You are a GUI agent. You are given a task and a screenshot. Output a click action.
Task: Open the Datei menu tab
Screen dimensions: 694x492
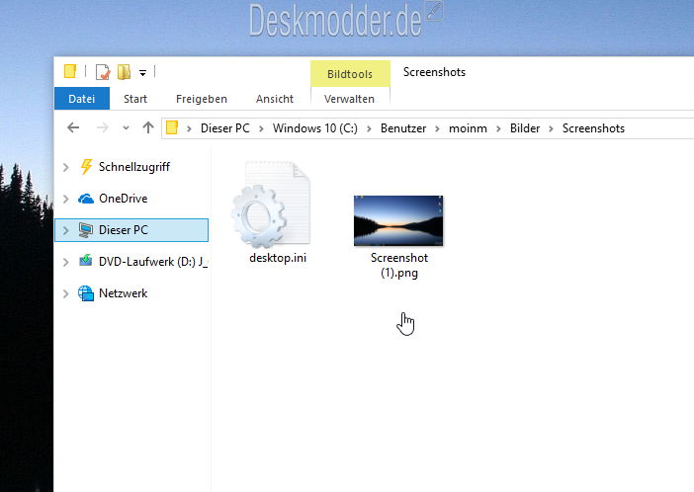(82, 98)
